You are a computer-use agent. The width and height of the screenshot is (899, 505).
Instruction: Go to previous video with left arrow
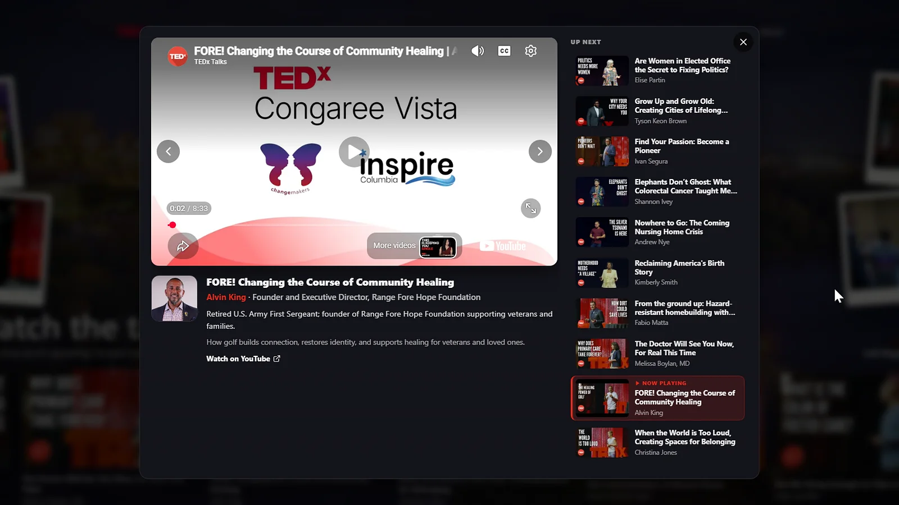point(168,151)
